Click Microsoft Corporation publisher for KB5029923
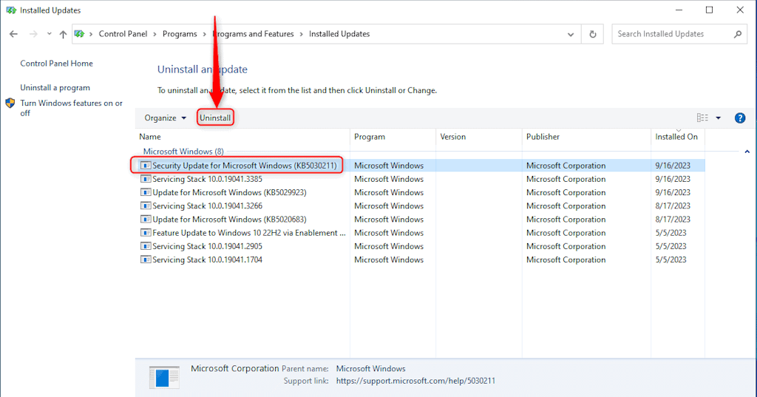Viewport: 757px width, 397px height. pos(566,192)
